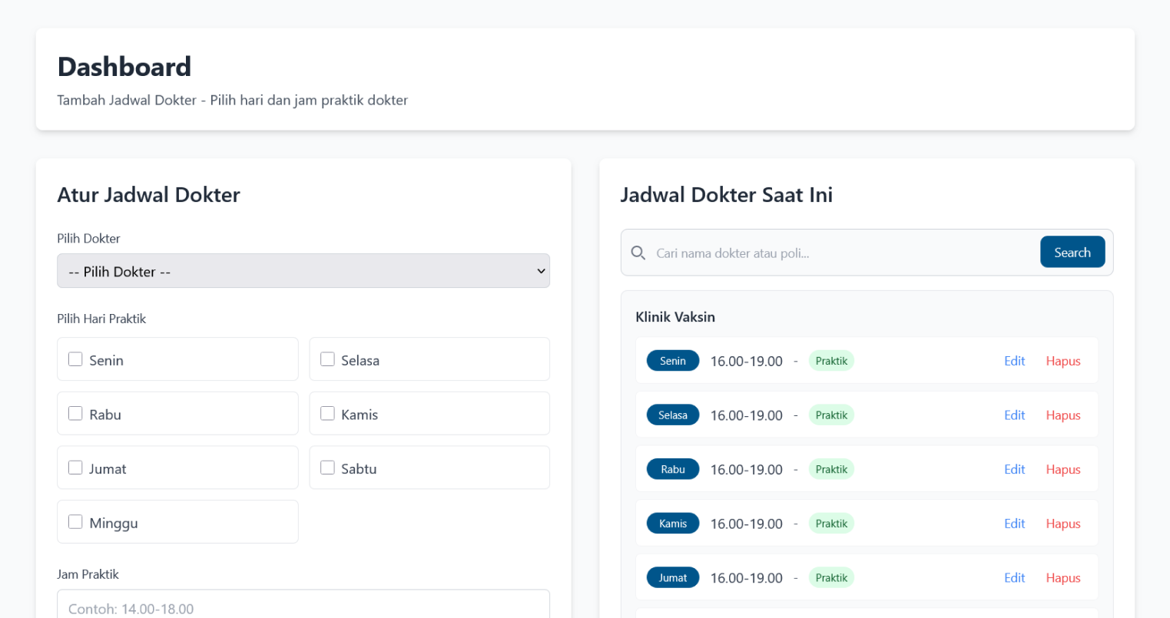The width and height of the screenshot is (1170, 618).
Task: Click Hapus on the Selasa schedule row
Action: [1063, 415]
